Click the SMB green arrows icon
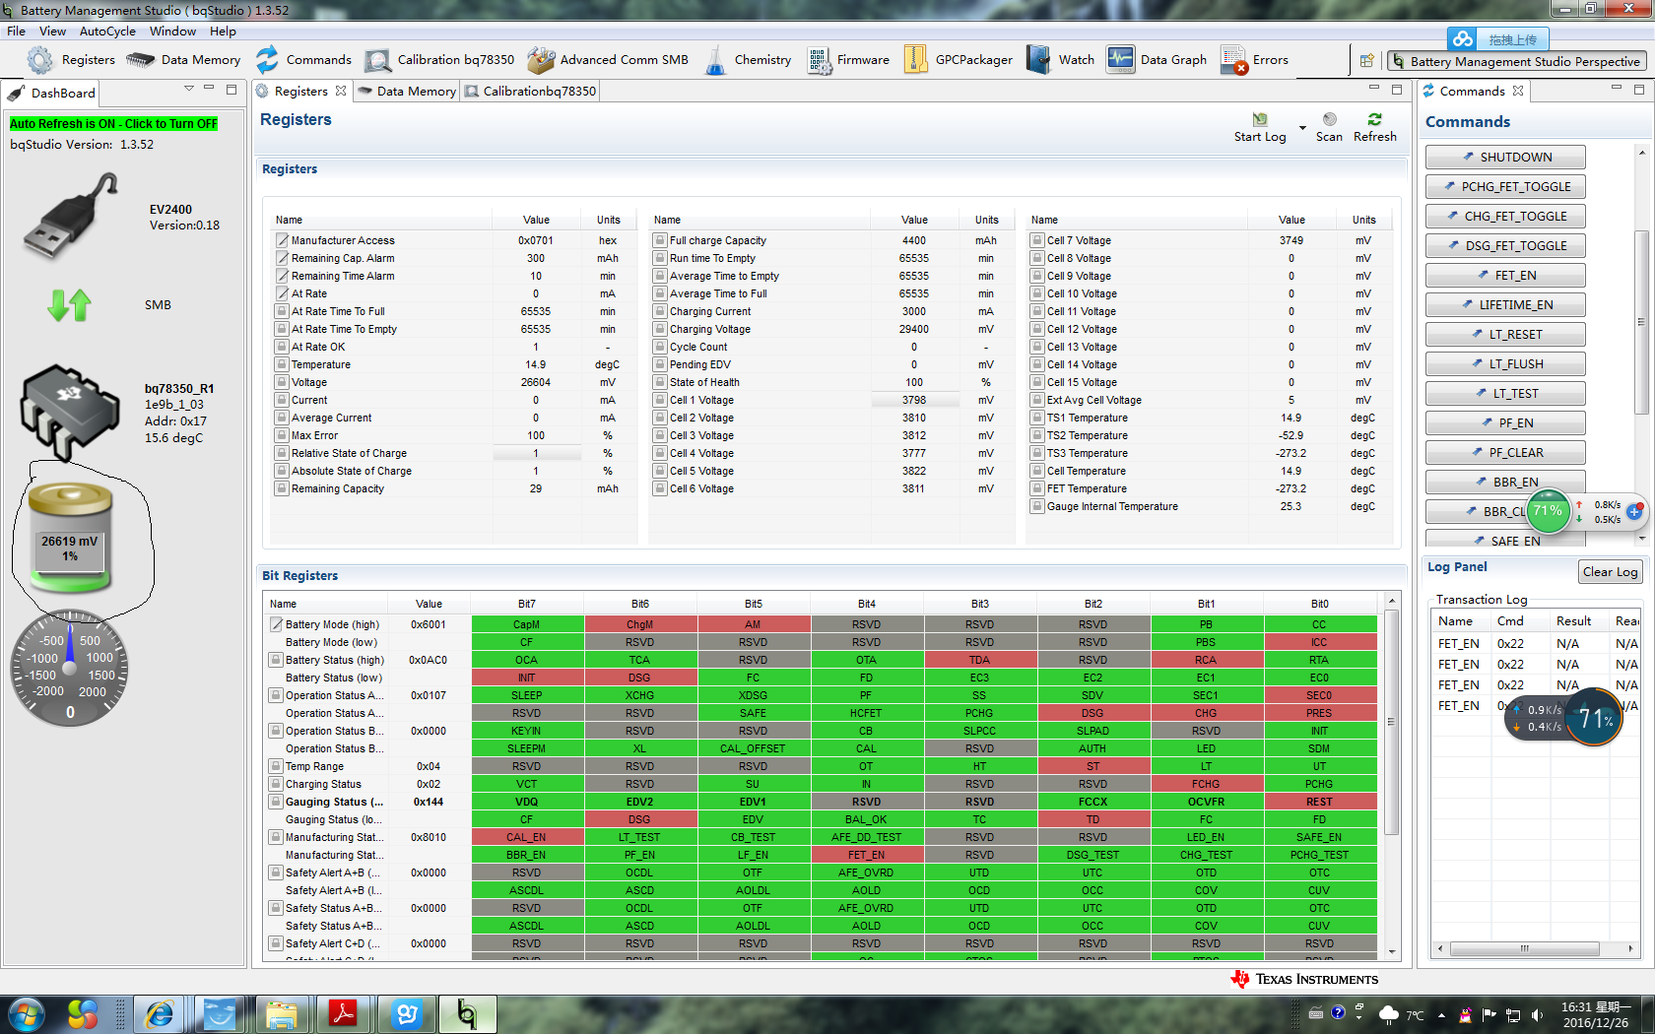This screenshot has width=1655, height=1034. [x=69, y=305]
